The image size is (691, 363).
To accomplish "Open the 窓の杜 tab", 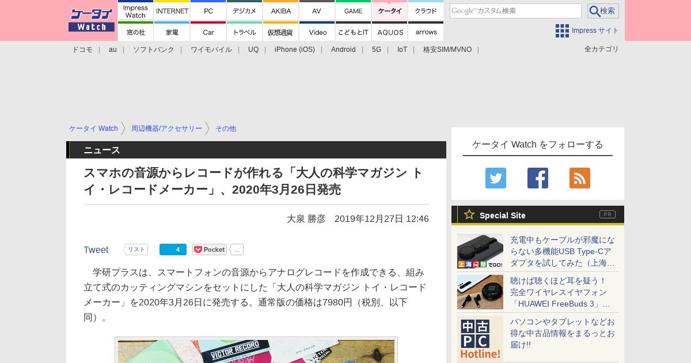I will point(136,31).
